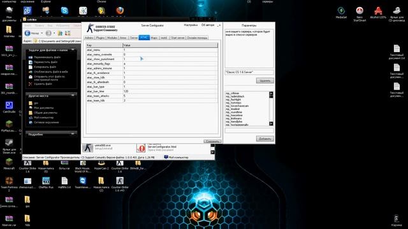Open 'Сетевое окружение' in Other places

(47, 122)
